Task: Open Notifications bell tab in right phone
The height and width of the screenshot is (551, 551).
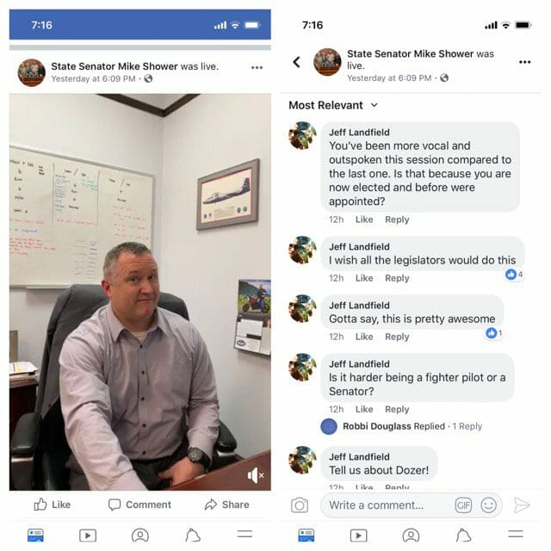Action: point(463,536)
